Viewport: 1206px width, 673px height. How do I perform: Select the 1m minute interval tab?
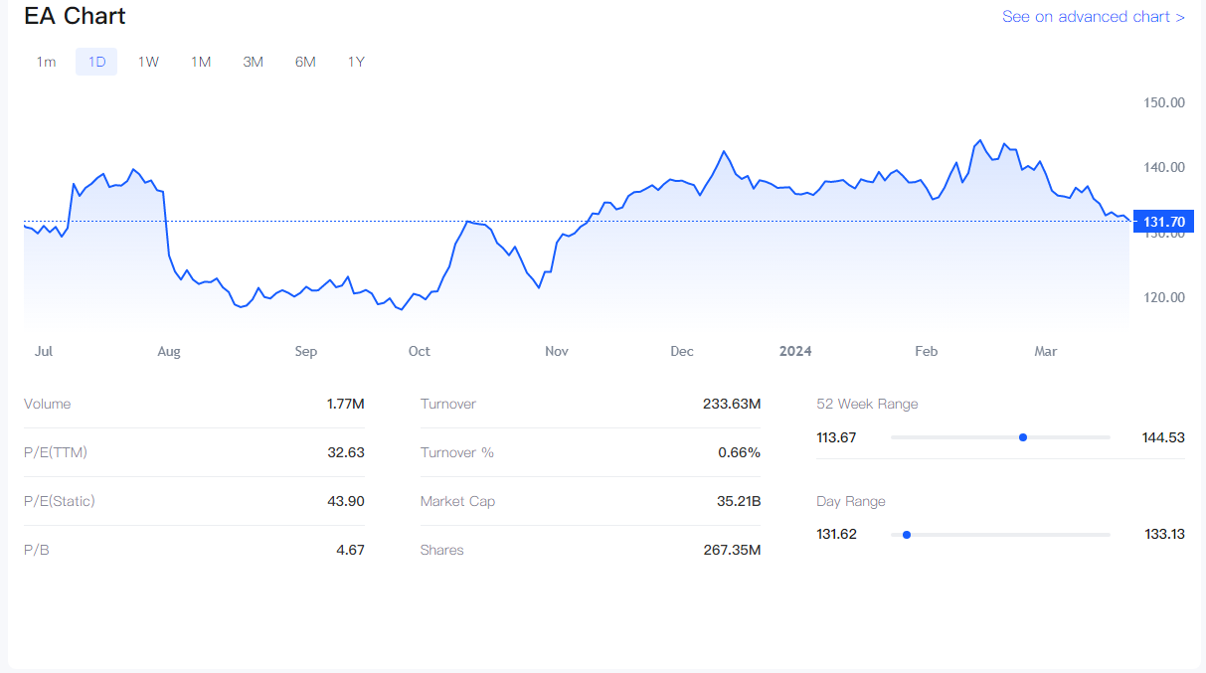point(46,62)
